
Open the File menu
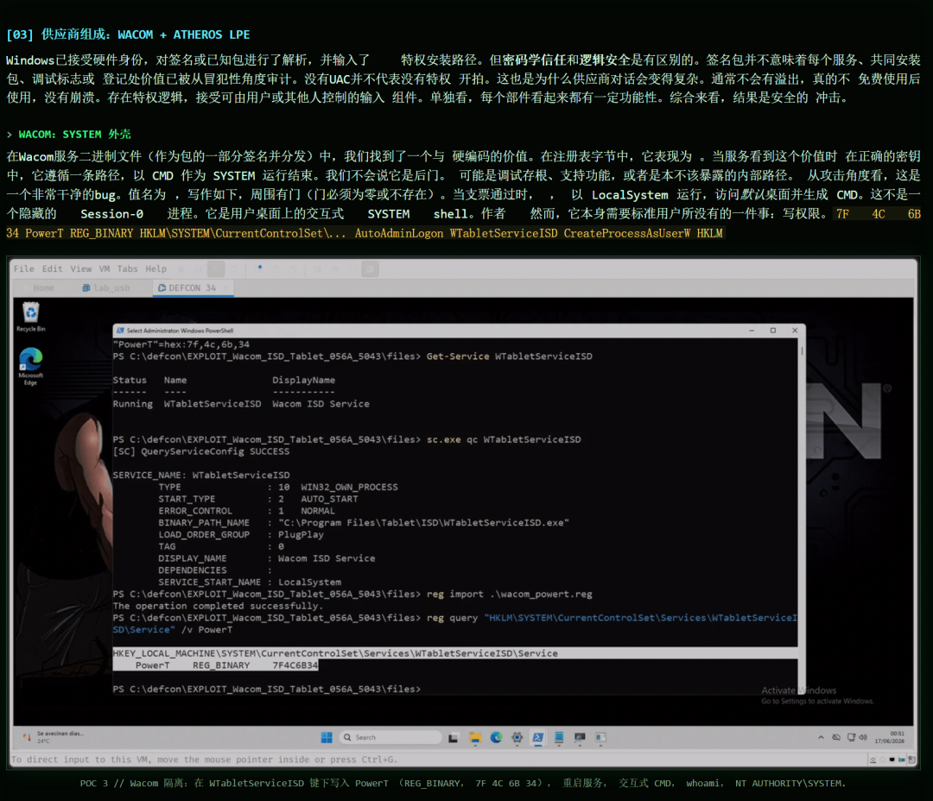click(24, 268)
